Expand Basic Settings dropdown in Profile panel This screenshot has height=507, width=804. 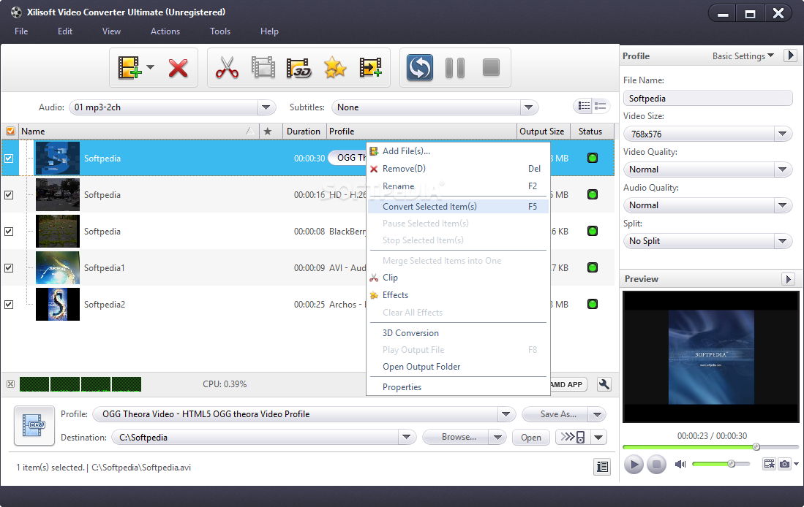(x=743, y=56)
